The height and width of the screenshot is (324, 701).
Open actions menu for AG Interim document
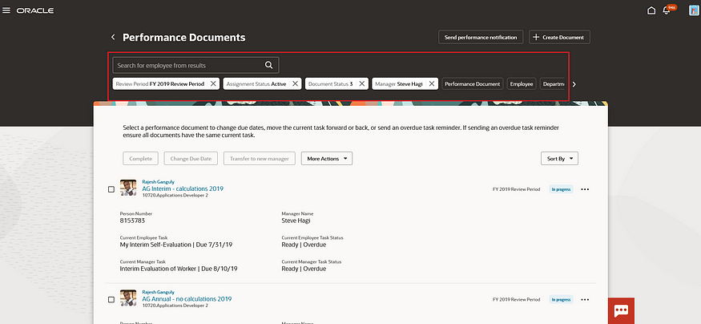pyautogui.click(x=585, y=189)
